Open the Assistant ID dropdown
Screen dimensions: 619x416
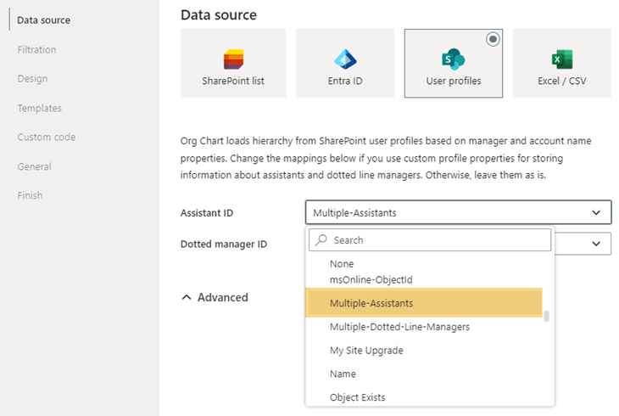(458, 213)
